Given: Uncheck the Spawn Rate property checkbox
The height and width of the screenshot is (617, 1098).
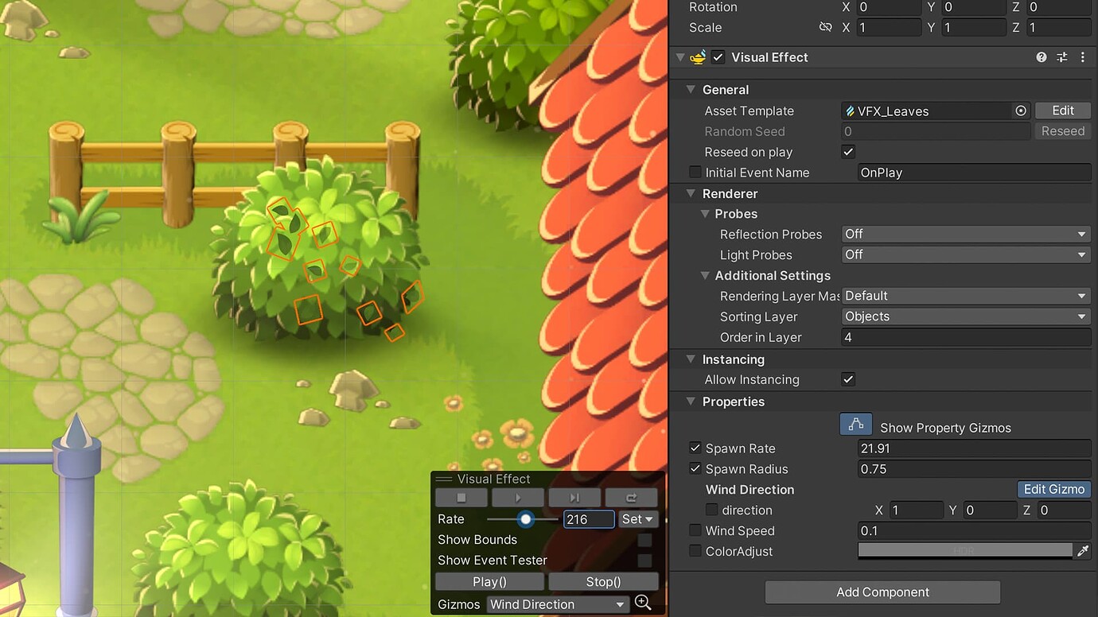Looking at the screenshot, I should 695,448.
